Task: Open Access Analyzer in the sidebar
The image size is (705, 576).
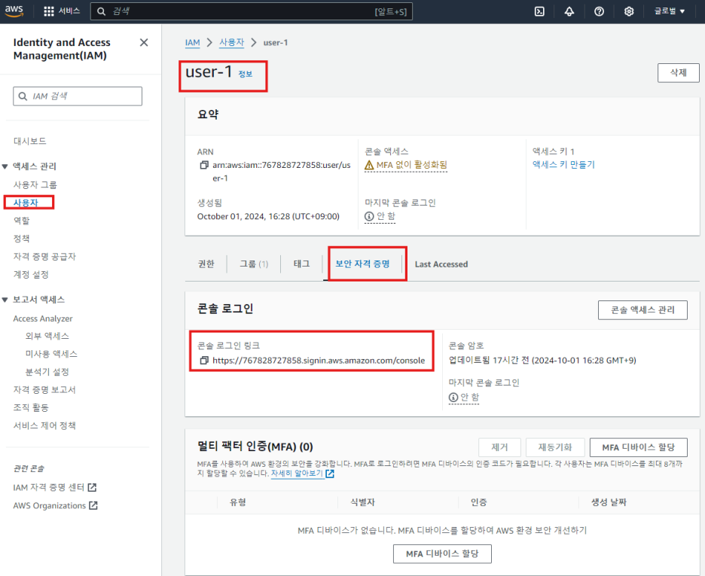Action: [x=43, y=318]
